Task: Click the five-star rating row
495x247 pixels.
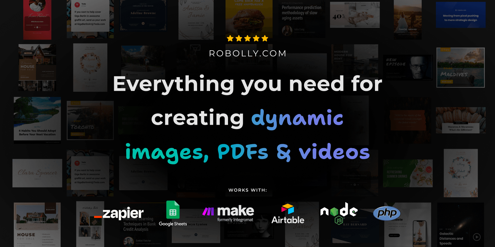Action: (247, 39)
